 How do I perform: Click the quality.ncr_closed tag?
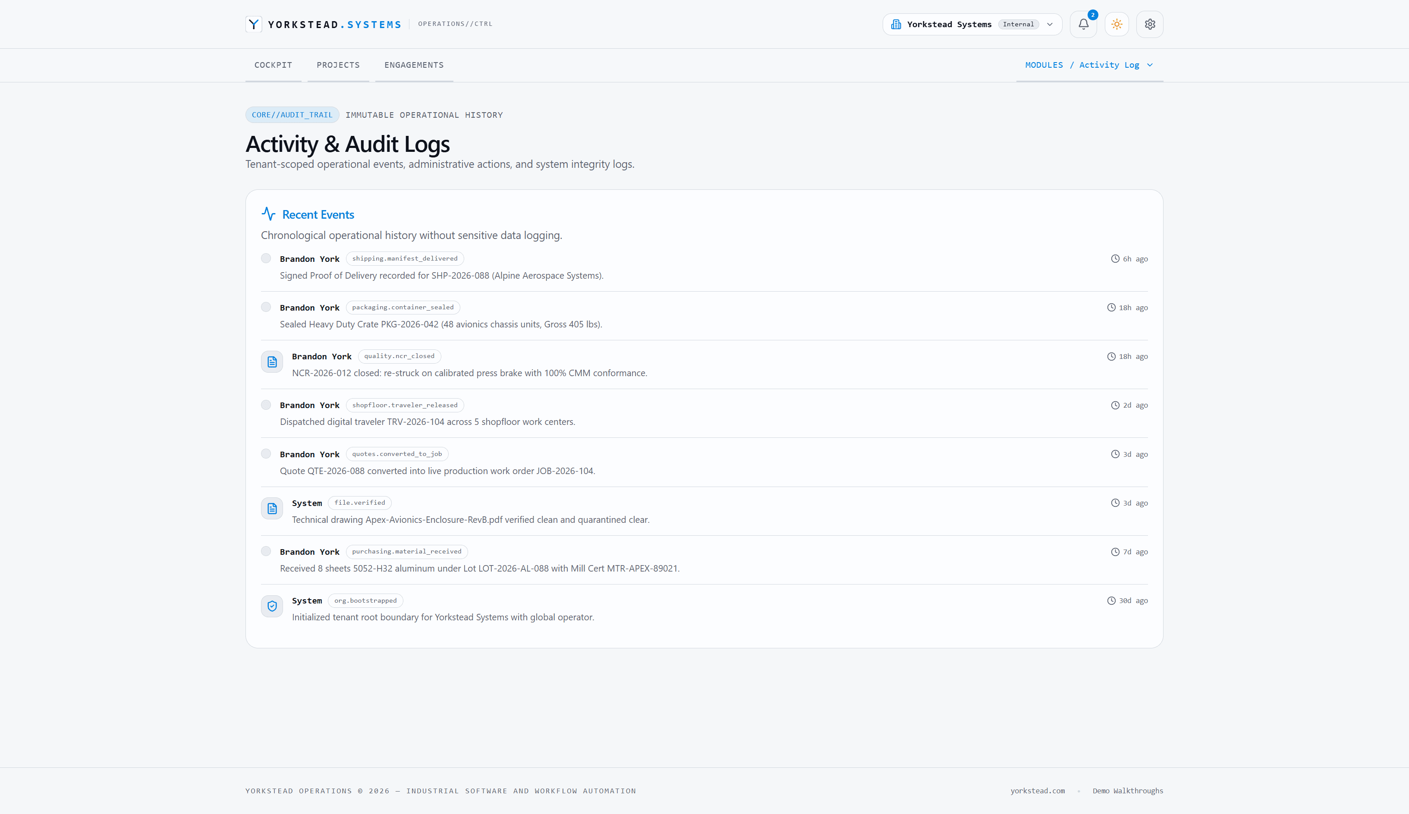(x=399, y=356)
